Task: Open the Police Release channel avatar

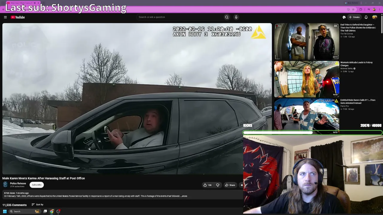Action: point(5,185)
